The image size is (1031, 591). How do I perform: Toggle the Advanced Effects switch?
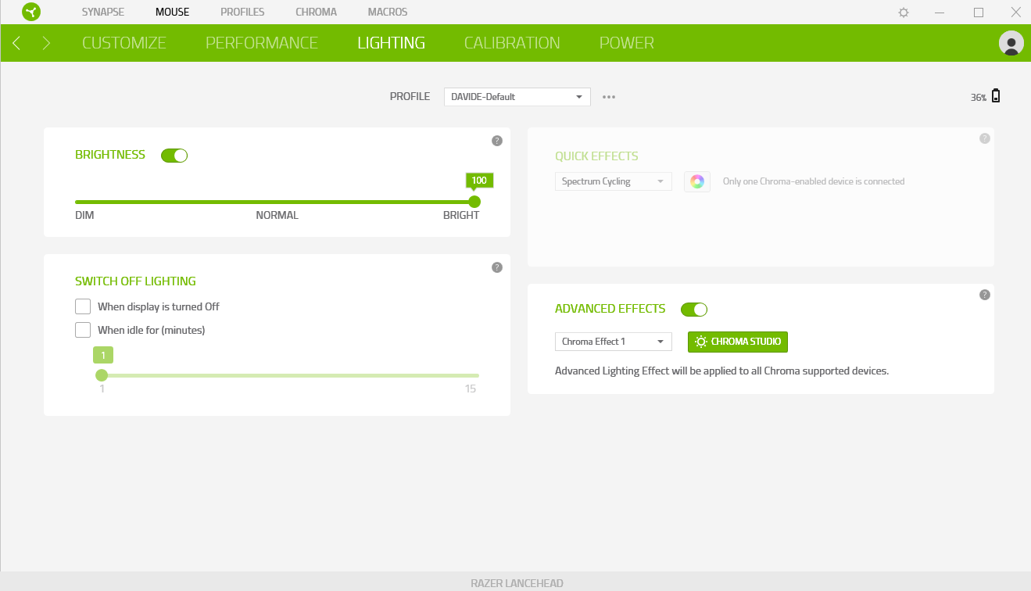pos(694,310)
